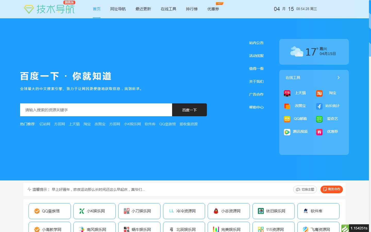
Task: Open the 优惠券 HOT menu item
Action: 213,9
